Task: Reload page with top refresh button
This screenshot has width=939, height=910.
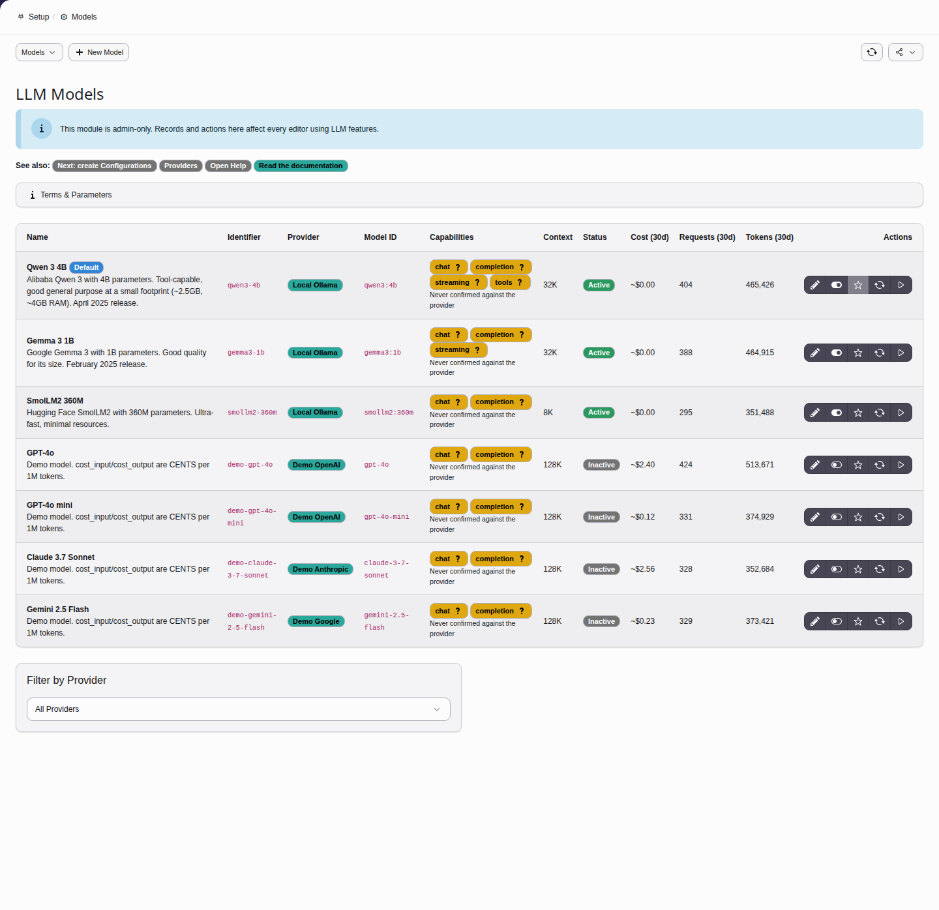Action: coord(872,52)
